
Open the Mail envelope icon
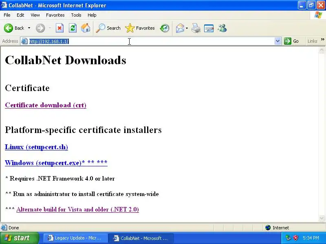[x=180, y=28]
